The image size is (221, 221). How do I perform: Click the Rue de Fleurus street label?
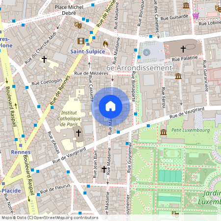click(x=55, y=189)
